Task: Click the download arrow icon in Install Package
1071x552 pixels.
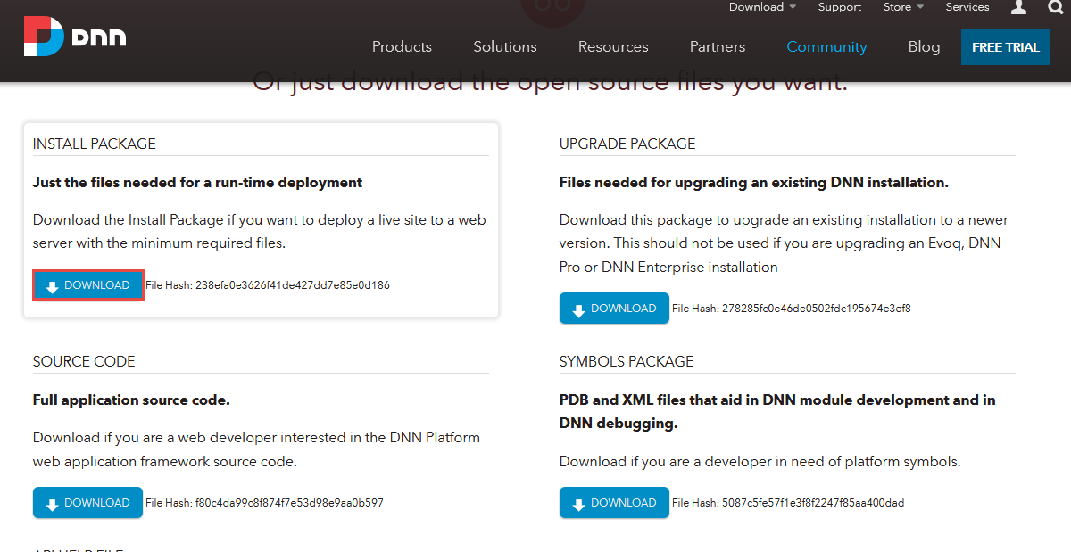Action: [x=54, y=284]
